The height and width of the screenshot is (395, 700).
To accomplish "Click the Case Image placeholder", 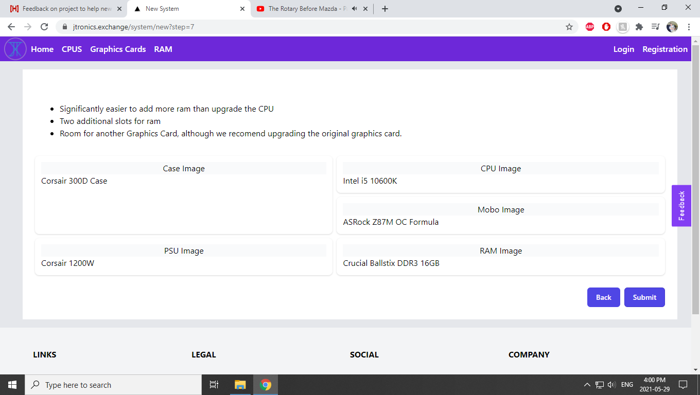I will [x=184, y=168].
